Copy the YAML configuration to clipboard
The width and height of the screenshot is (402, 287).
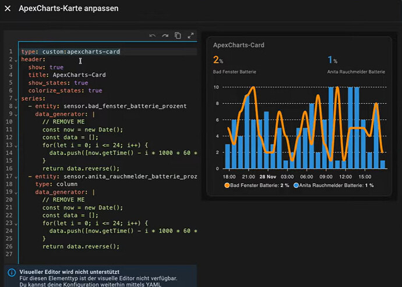click(178, 36)
